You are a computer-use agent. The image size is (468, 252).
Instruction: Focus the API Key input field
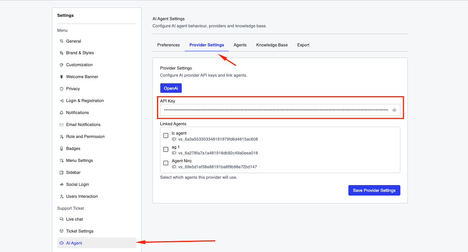[280, 110]
